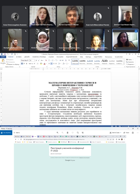
Task: Click the Share button in Photos
Action: [126, 133]
